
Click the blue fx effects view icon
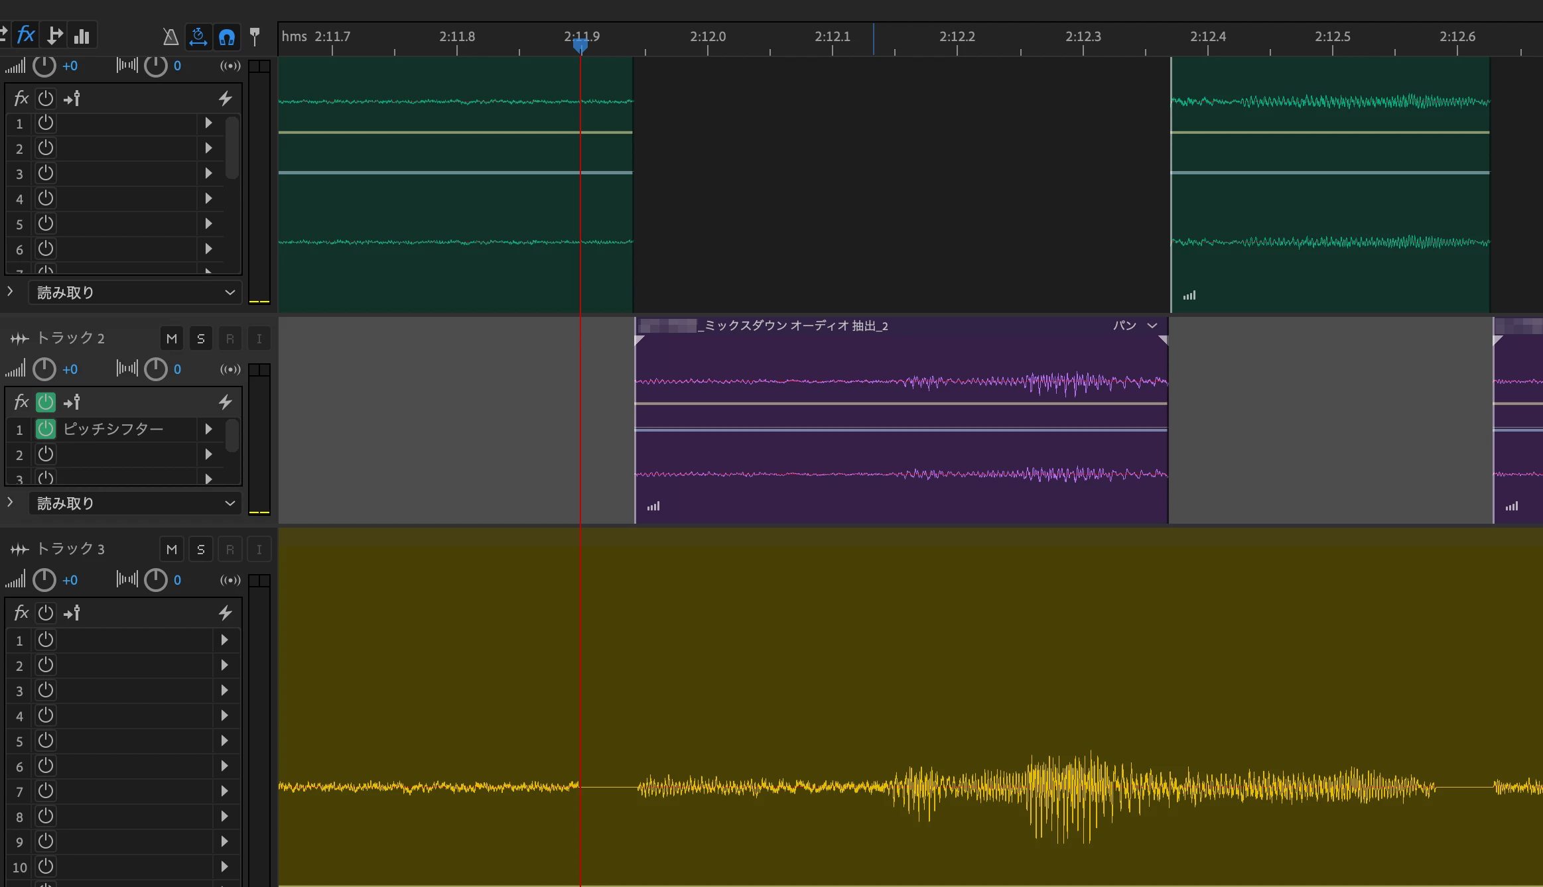(x=25, y=35)
